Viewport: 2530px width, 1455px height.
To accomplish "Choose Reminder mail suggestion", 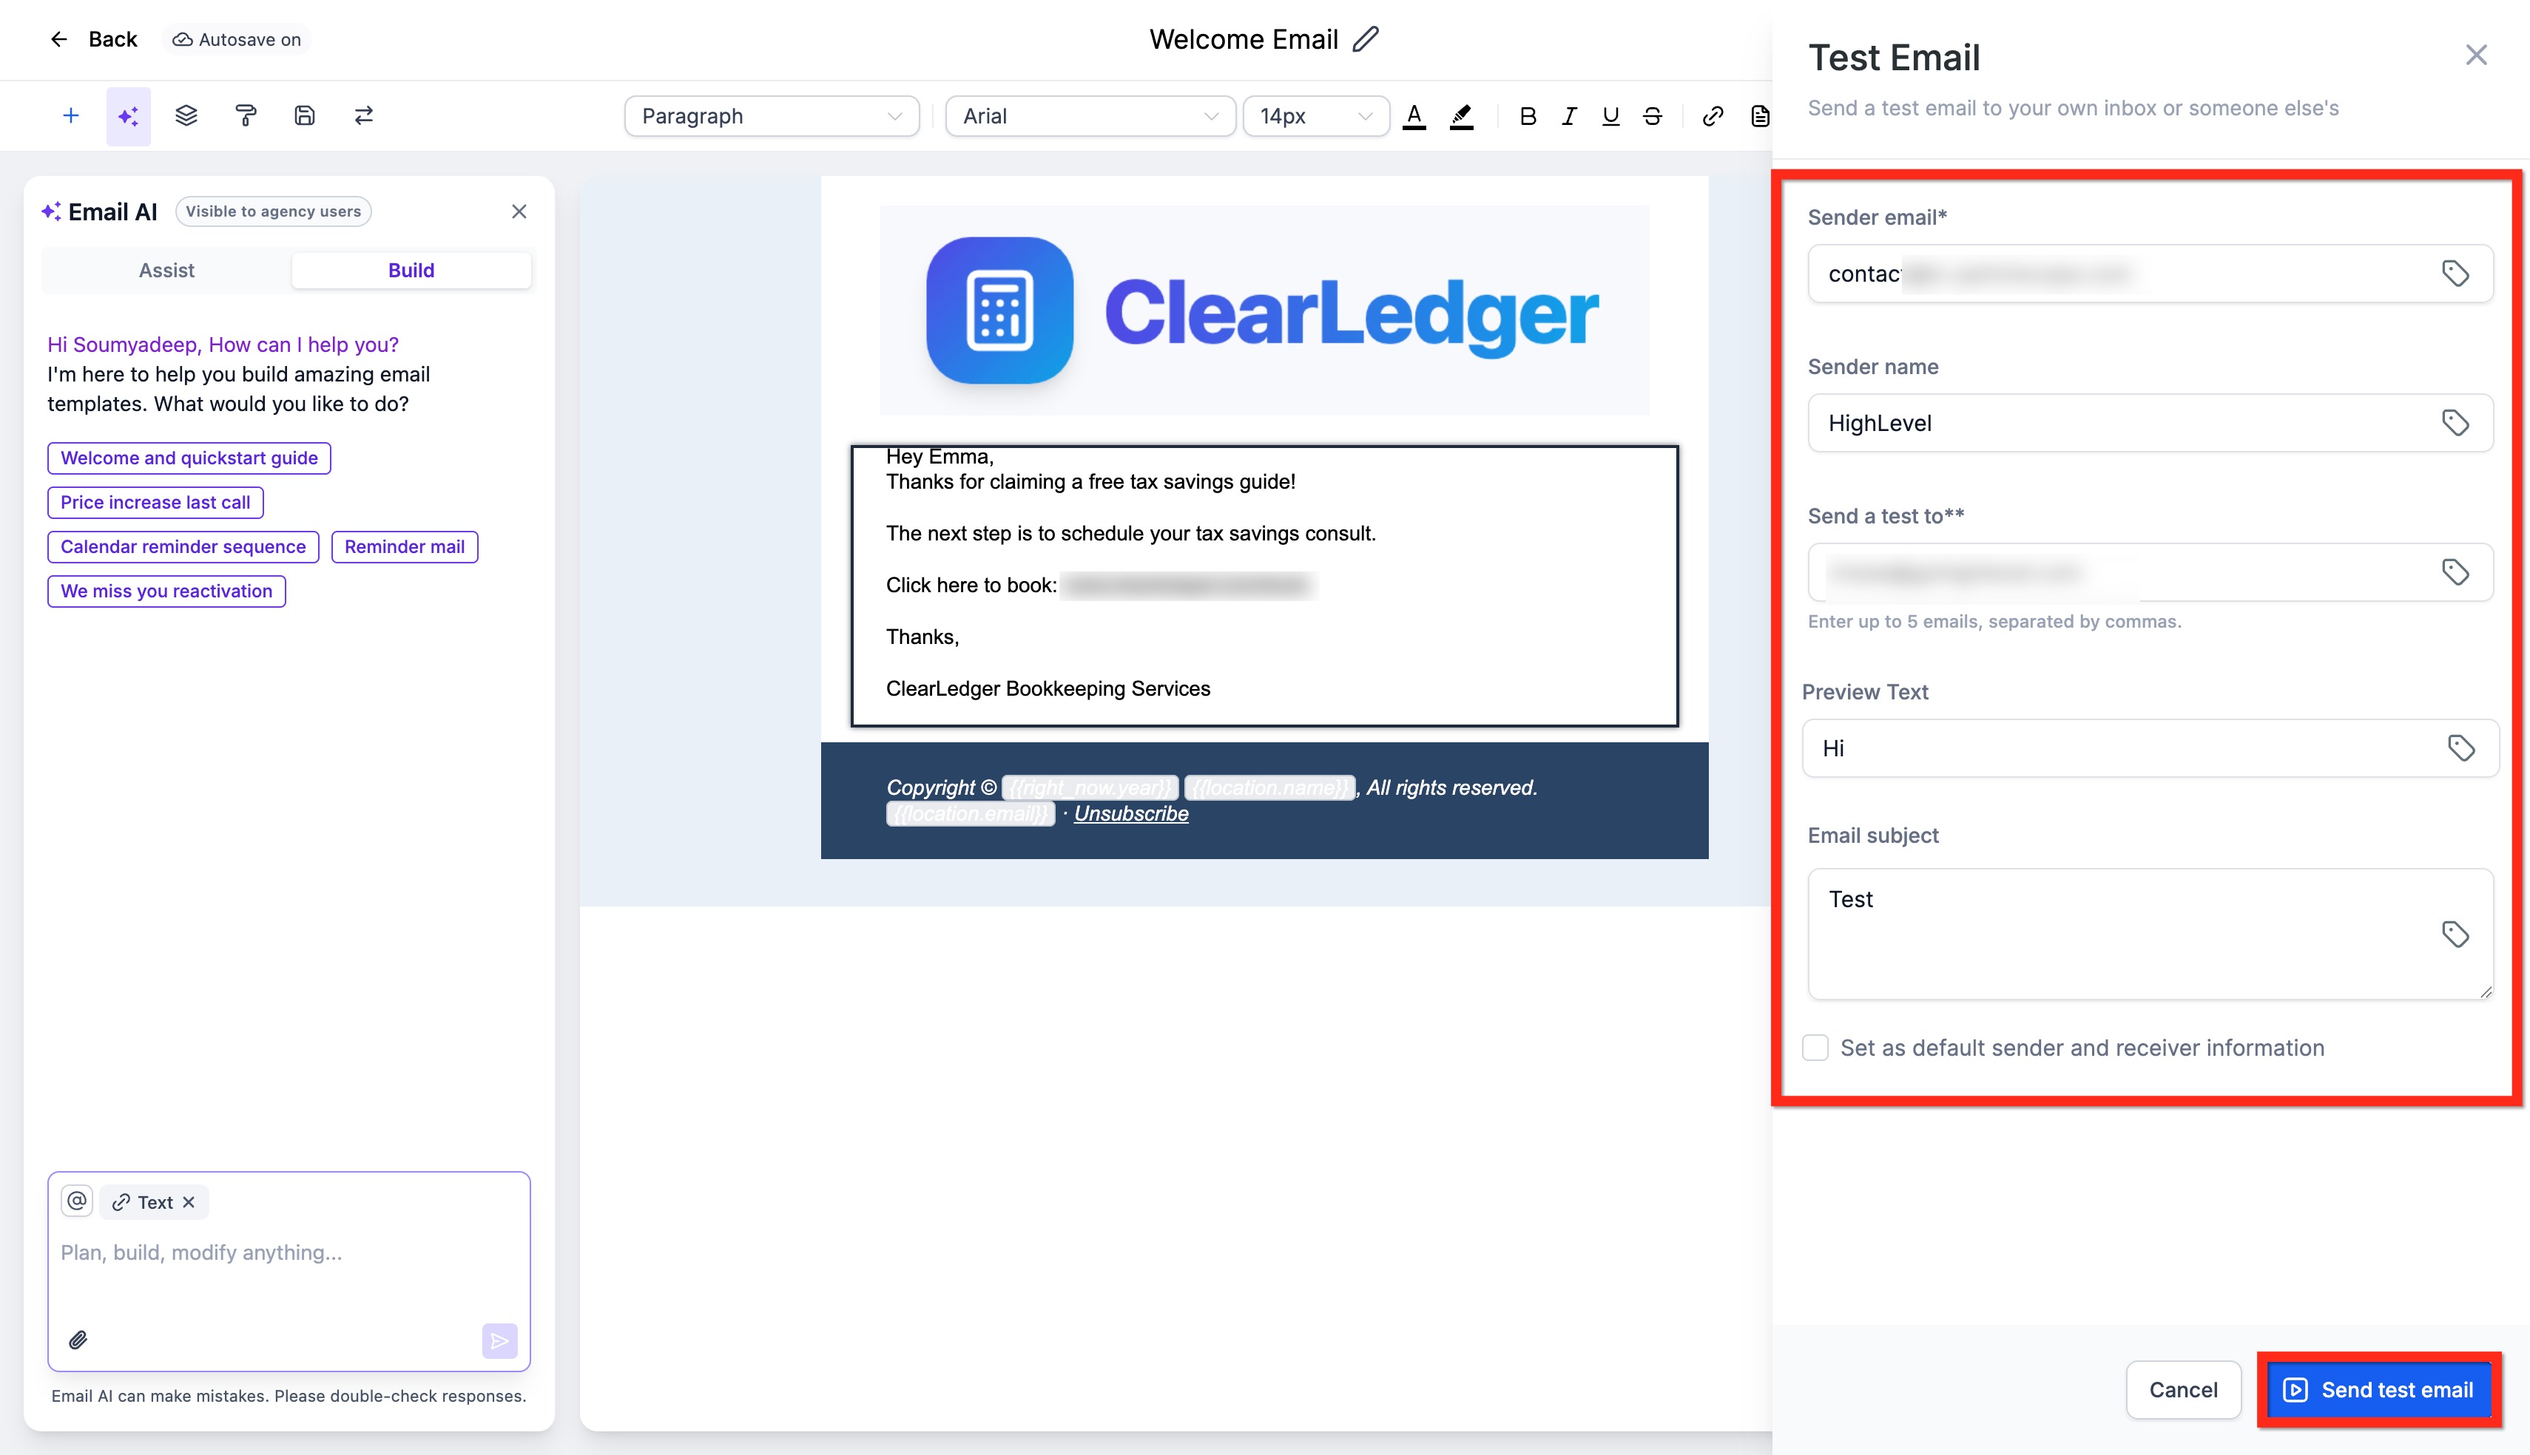I will (404, 546).
